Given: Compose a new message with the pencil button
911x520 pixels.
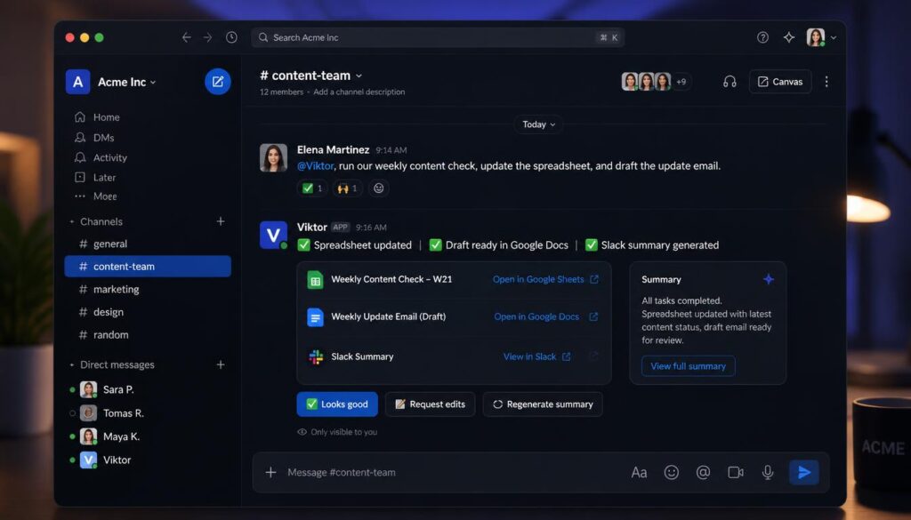Looking at the screenshot, I should (x=218, y=82).
